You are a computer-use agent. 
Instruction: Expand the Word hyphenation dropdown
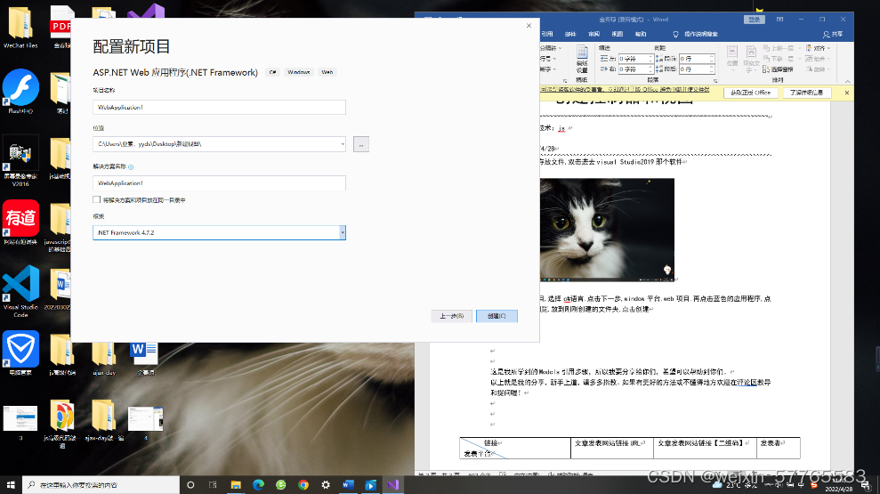[x=548, y=69]
